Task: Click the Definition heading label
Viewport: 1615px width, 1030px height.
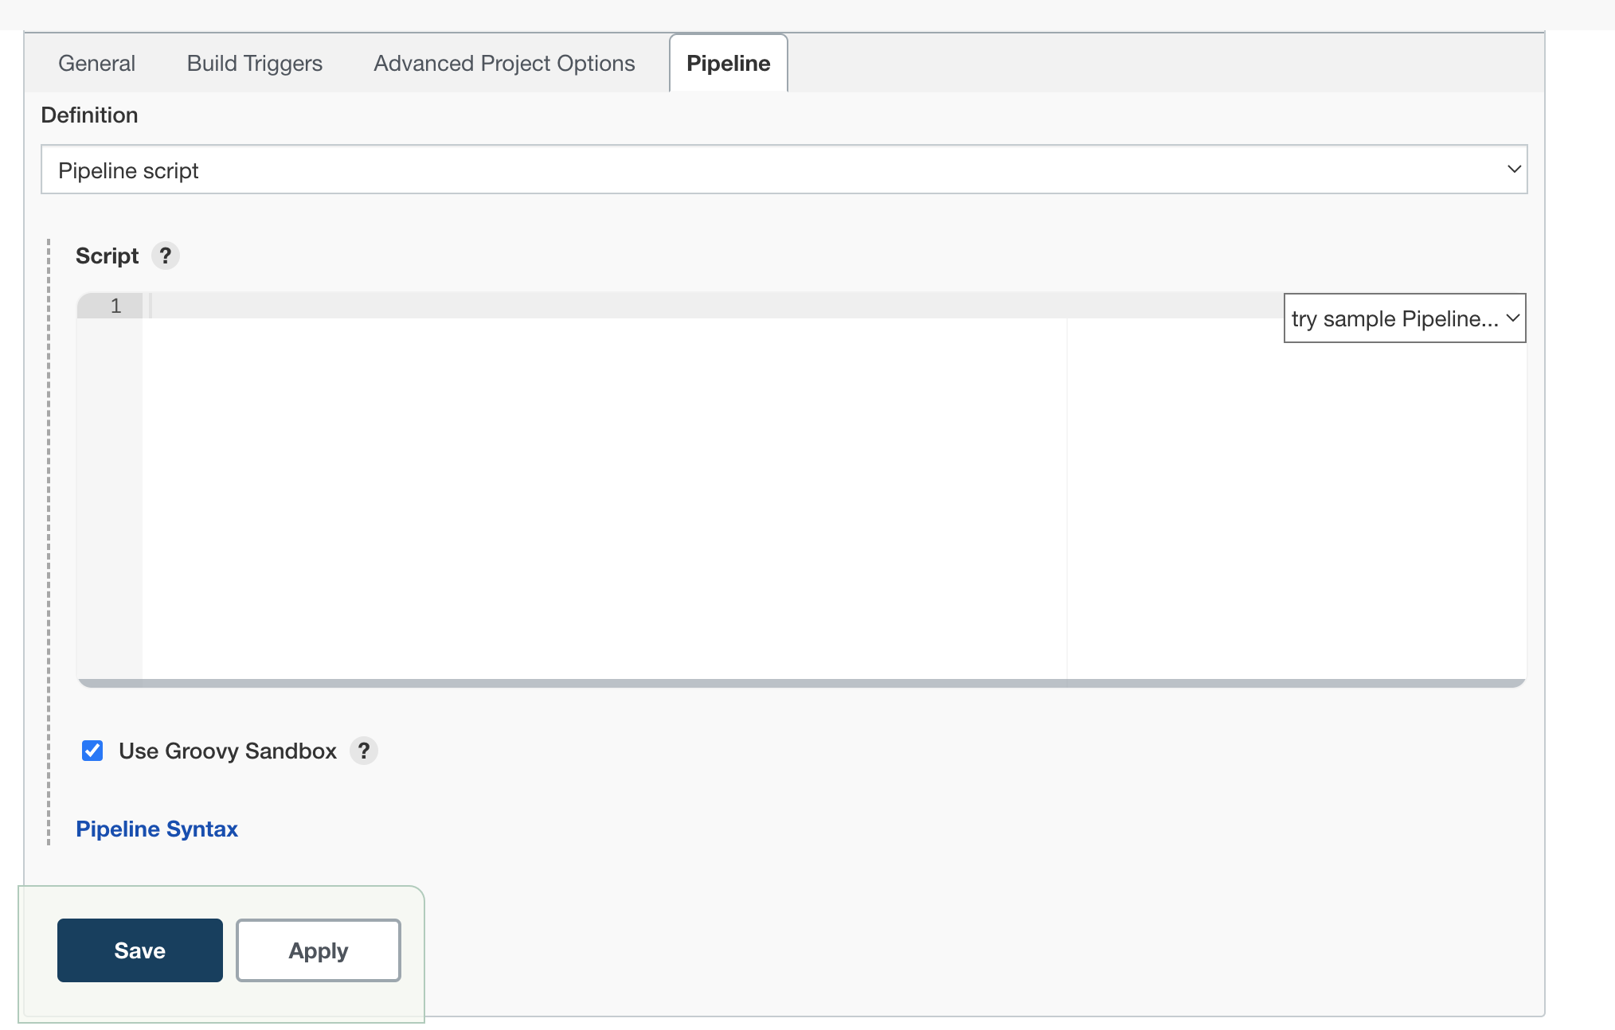Action: [89, 115]
